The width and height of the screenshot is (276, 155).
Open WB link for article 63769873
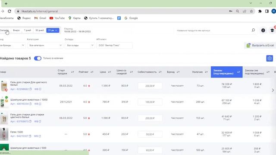point(38,121)
